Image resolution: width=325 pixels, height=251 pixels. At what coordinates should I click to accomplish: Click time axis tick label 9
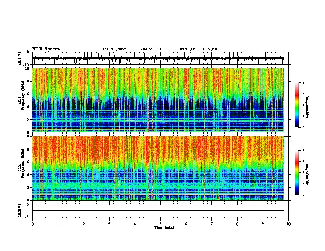[263, 224]
